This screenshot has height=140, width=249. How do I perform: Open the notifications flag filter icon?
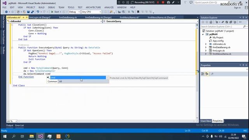pos(185,2)
